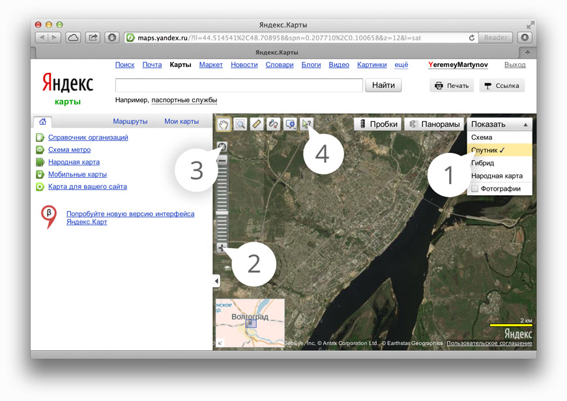Click the Yandex maps search field

[239, 85]
